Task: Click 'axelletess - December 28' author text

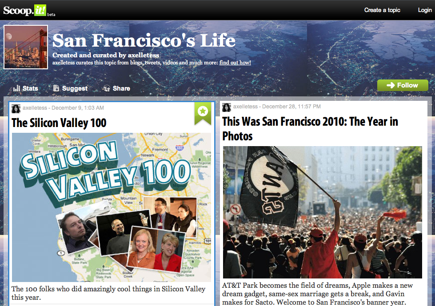Action: (277, 107)
